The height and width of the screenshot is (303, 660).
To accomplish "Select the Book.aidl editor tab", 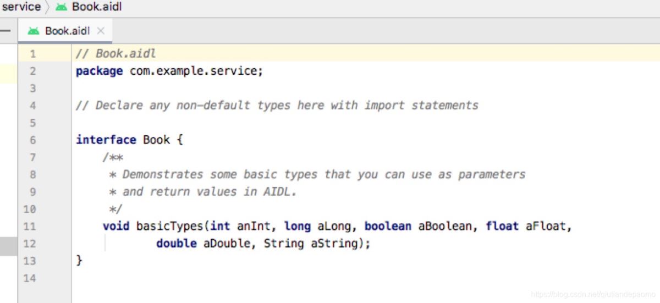I will click(x=67, y=31).
